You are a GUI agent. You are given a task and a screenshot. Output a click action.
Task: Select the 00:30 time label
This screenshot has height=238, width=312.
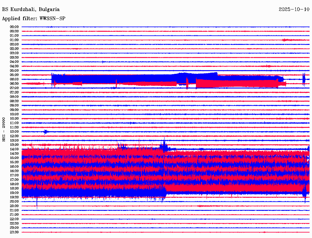[14, 31]
